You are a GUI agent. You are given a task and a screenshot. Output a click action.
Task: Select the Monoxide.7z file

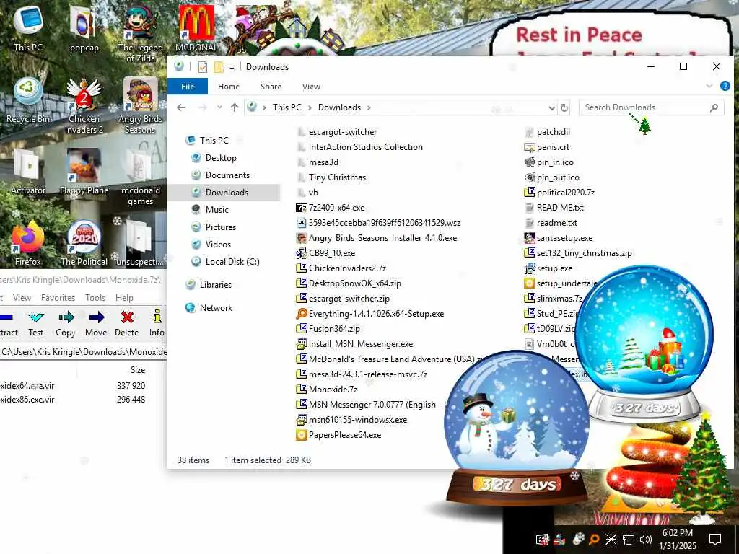pos(333,389)
